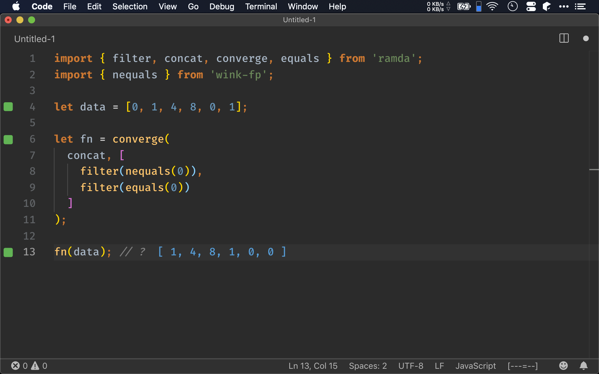
Task: Click Ln 13, Col 15 cursor position
Action: pos(313,366)
